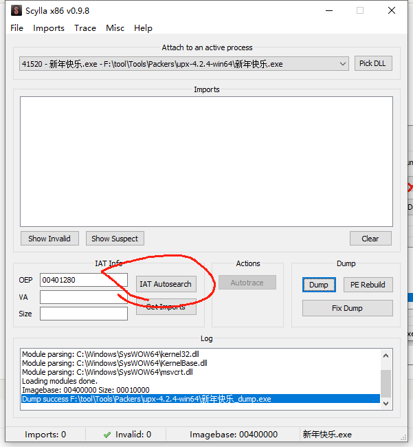Click log scrollbar down arrow

click(x=386, y=404)
